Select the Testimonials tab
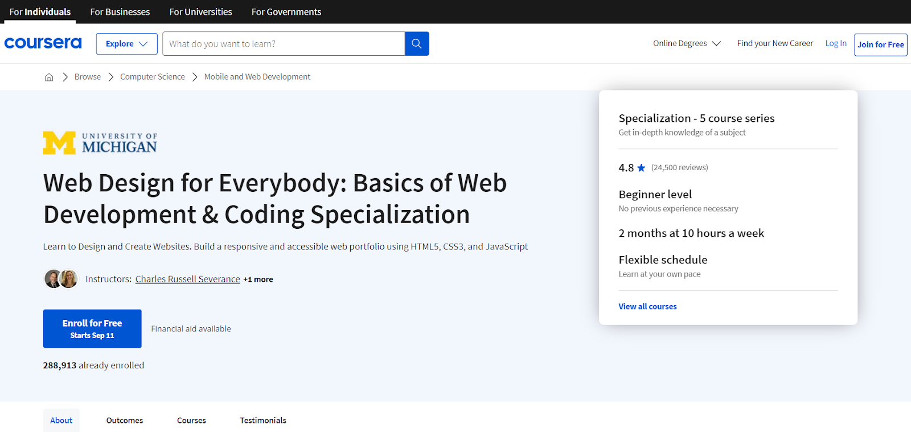The width and height of the screenshot is (911, 432). [263, 421]
